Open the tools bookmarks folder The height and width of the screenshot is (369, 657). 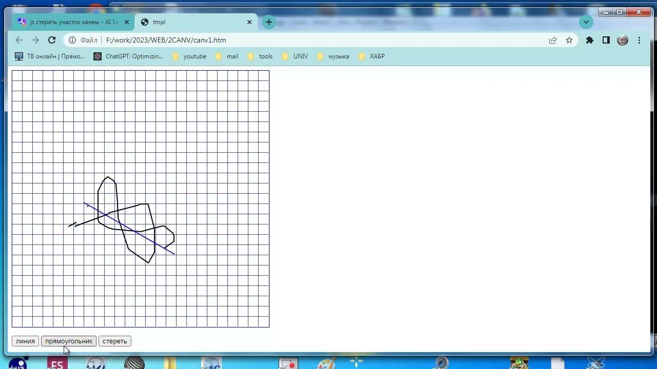(260, 56)
